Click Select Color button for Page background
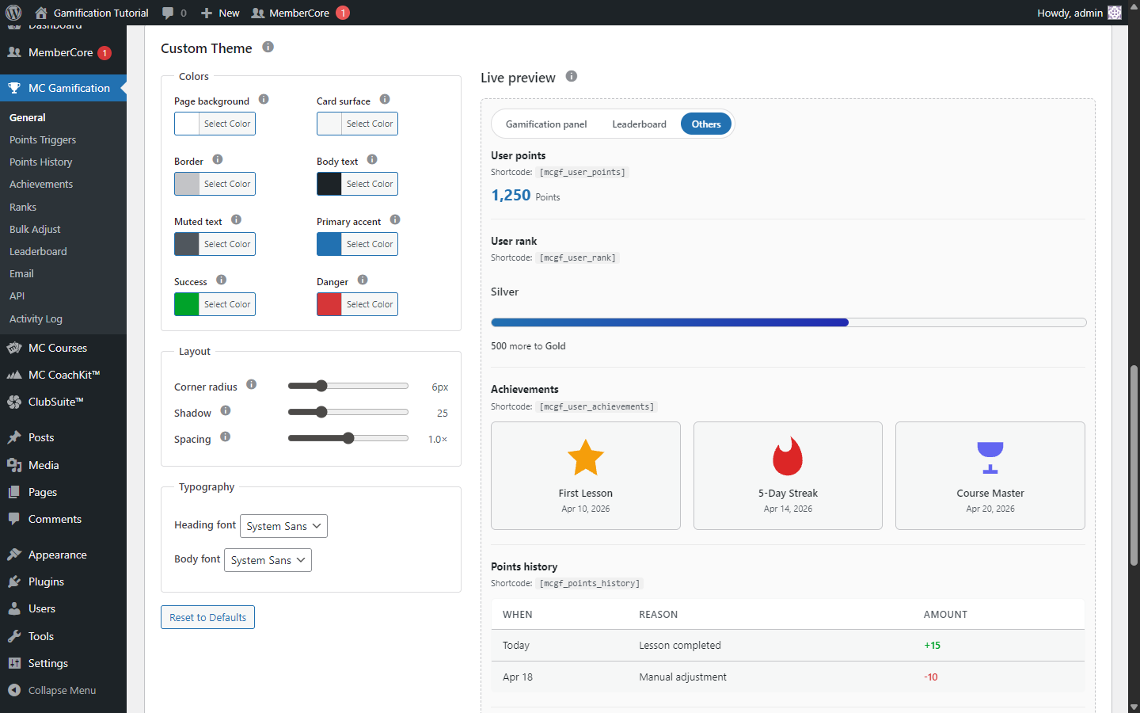Viewport: 1140px width, 713px height. click(227, 124)
